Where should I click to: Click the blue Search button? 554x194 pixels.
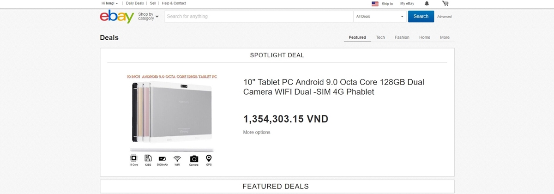click(x=421, y=17)
